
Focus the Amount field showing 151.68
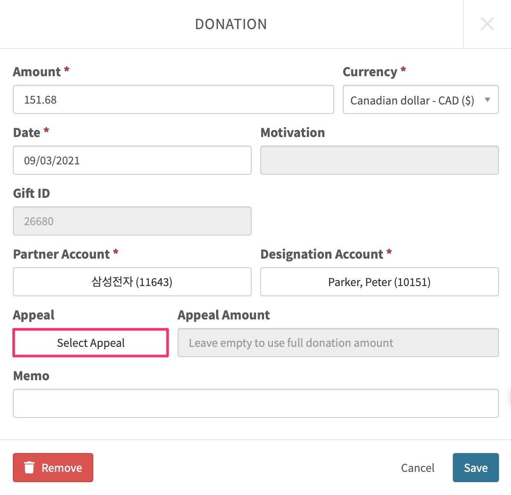[x=173, y=99]
